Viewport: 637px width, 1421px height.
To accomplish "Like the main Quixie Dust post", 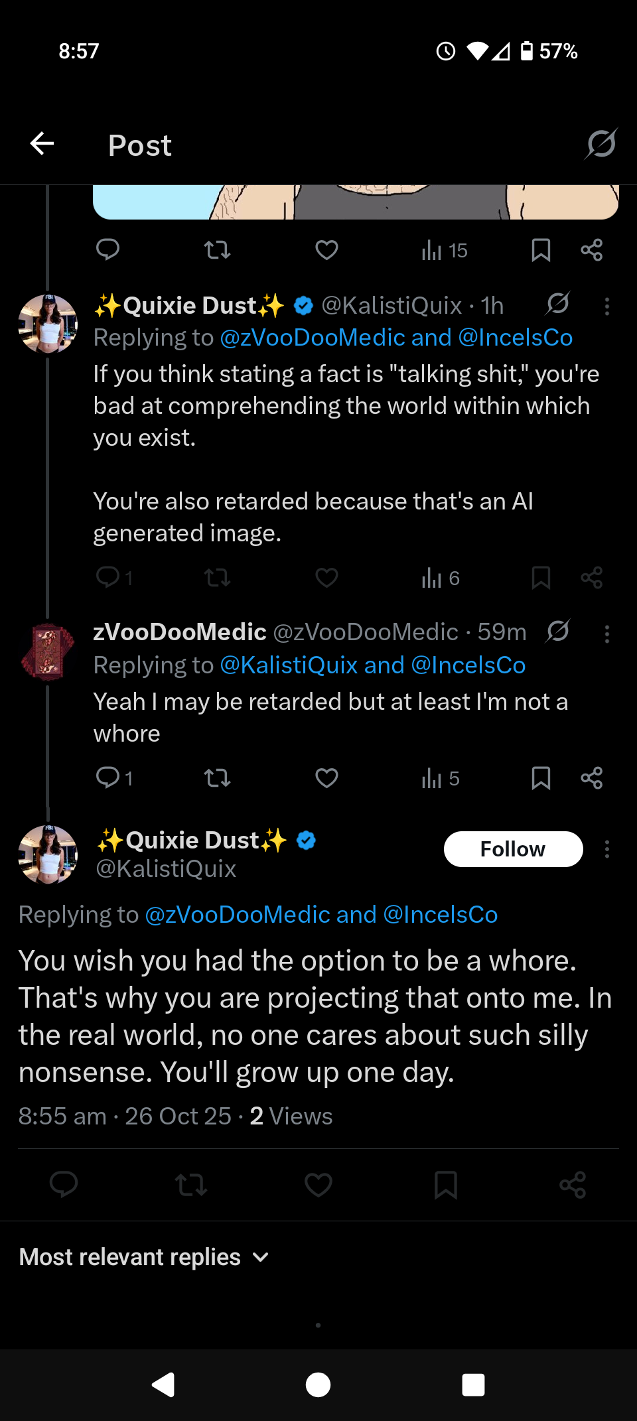I will point(318,1185).
